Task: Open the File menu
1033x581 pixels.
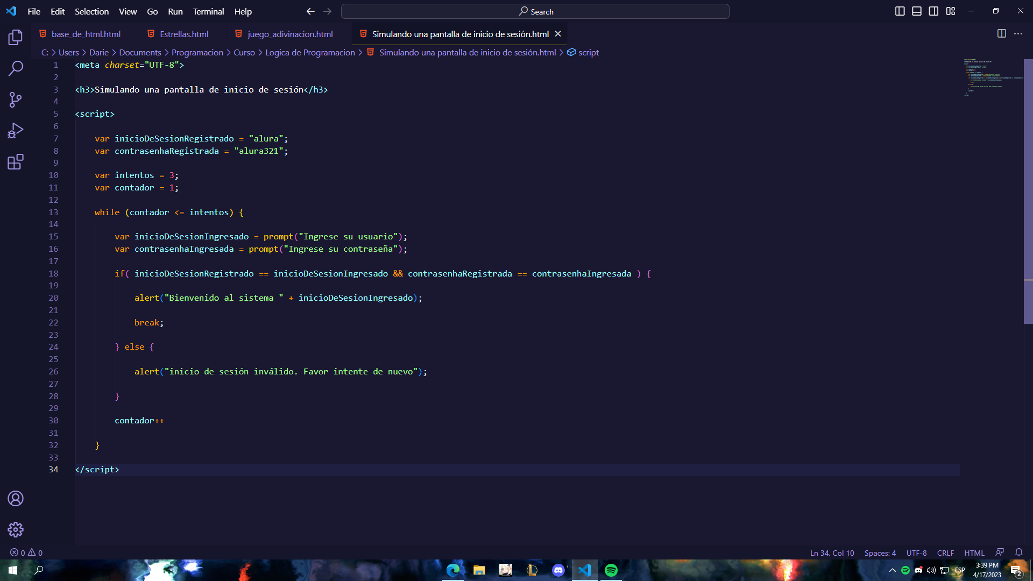Action: coord(34,11)
